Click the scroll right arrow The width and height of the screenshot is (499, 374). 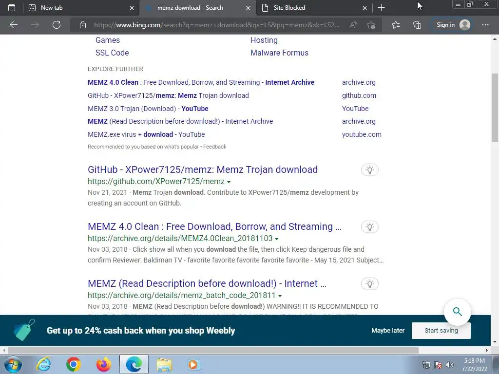pyautogui.click(x=487, y=350)
